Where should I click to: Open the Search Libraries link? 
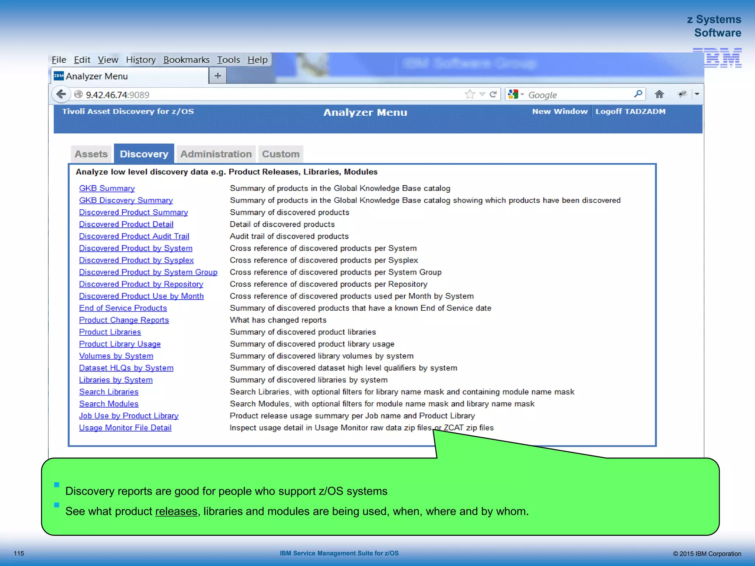pos(109,392)
